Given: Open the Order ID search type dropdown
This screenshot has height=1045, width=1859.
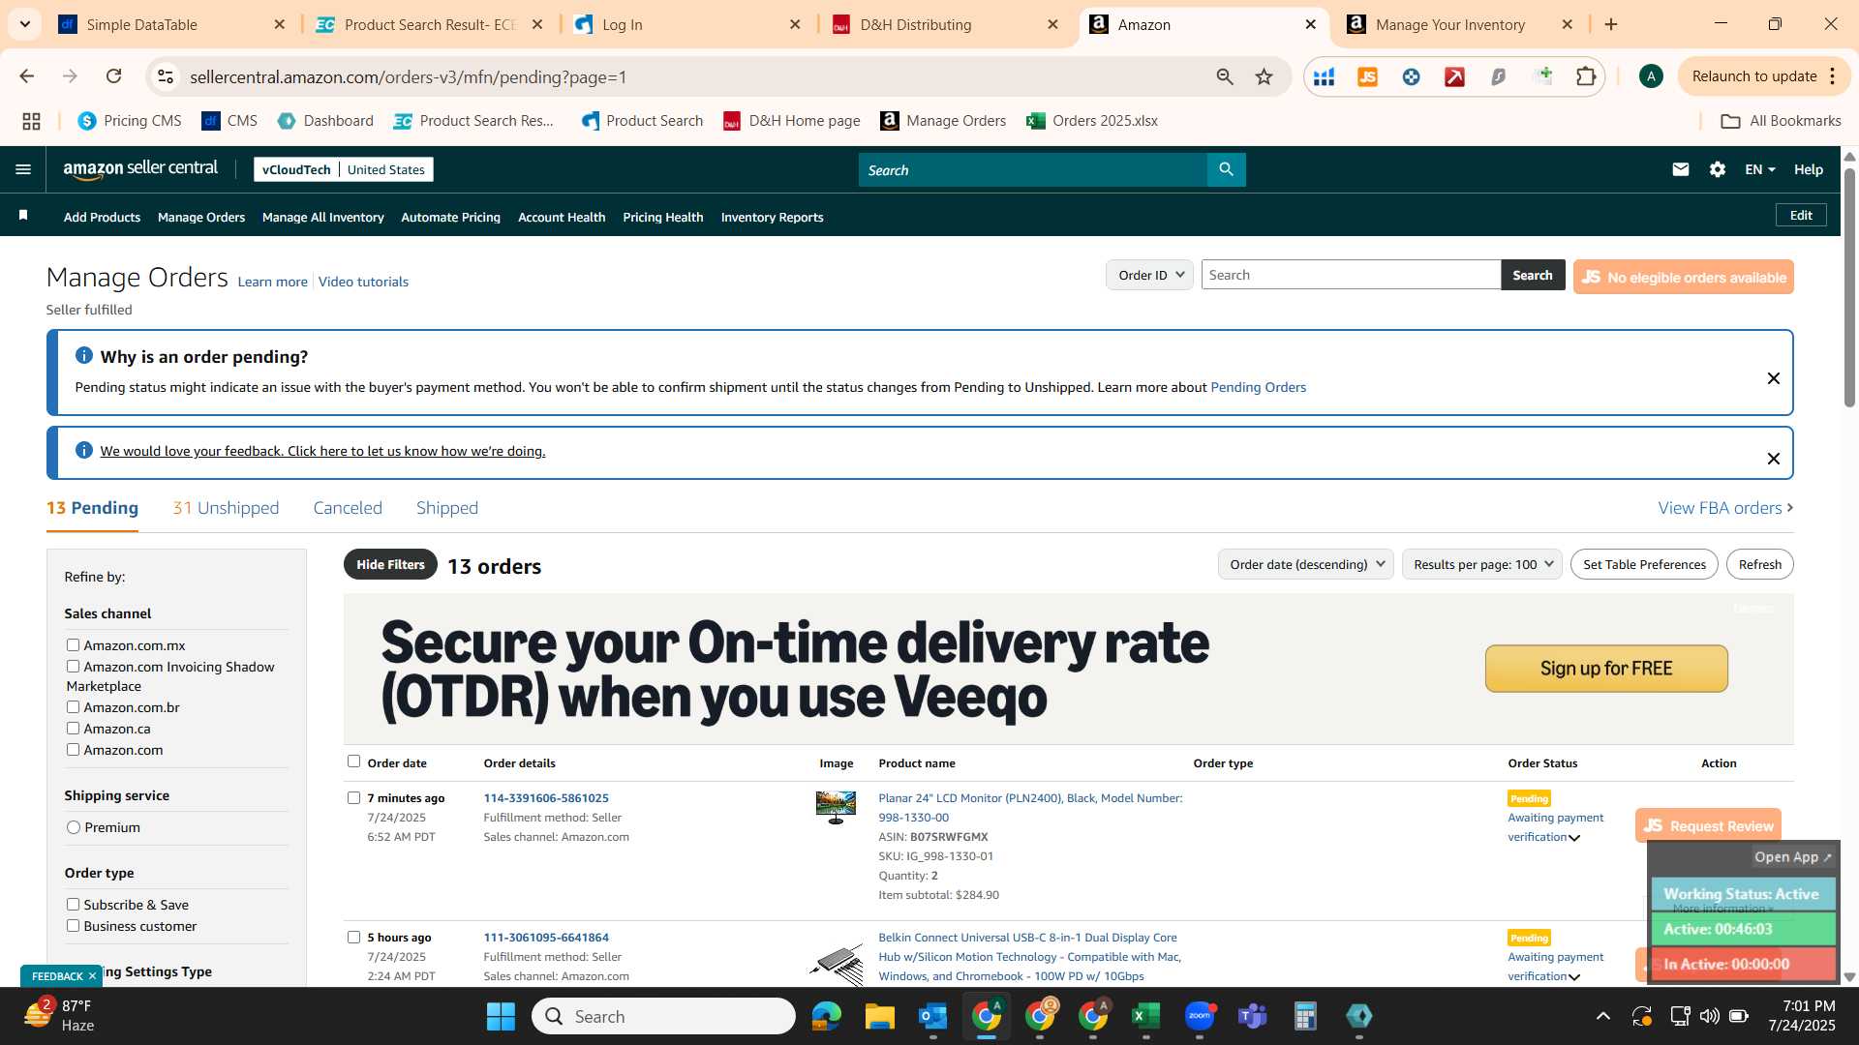Looking at the screenshot, I should click(x=1149, y=275).
